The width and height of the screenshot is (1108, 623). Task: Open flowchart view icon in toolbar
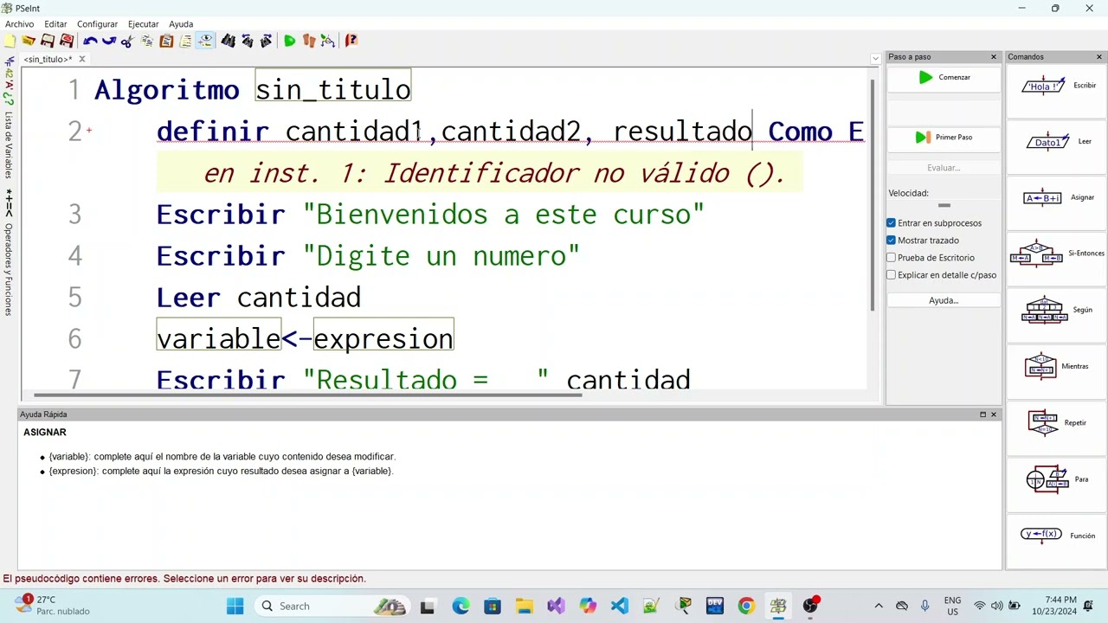point(328,41)
